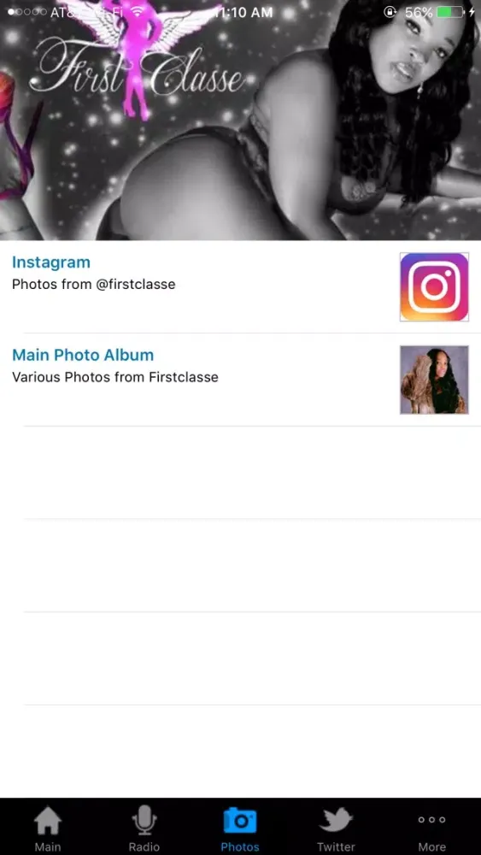Tap the Main house icon

point(48,821)
